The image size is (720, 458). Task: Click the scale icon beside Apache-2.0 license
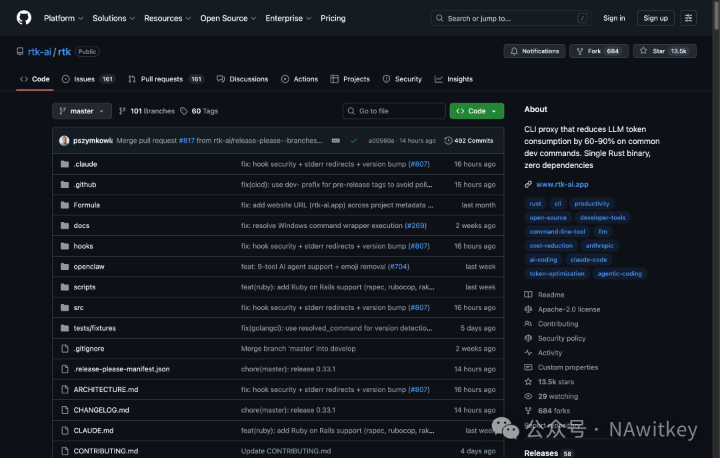point(528,309)
